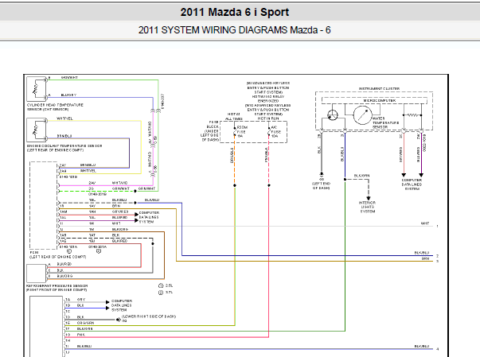This screenshot has width=480, height=357.
Task: Click the cylinder head temperature sensor symbol
Action: click(x=36, y=89)
